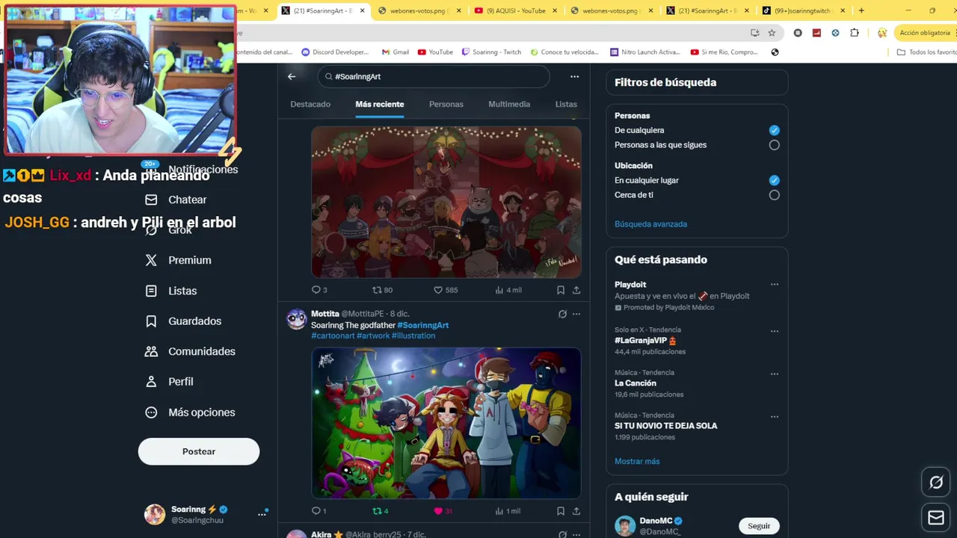Bookmark Mottita's post
Image resolution: width=957 pixels, height=538 pixels.
(x=561, y=511)
